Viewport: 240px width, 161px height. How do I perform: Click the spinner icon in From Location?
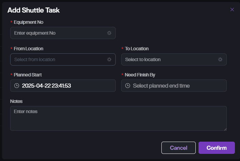(x=109, y=59)
